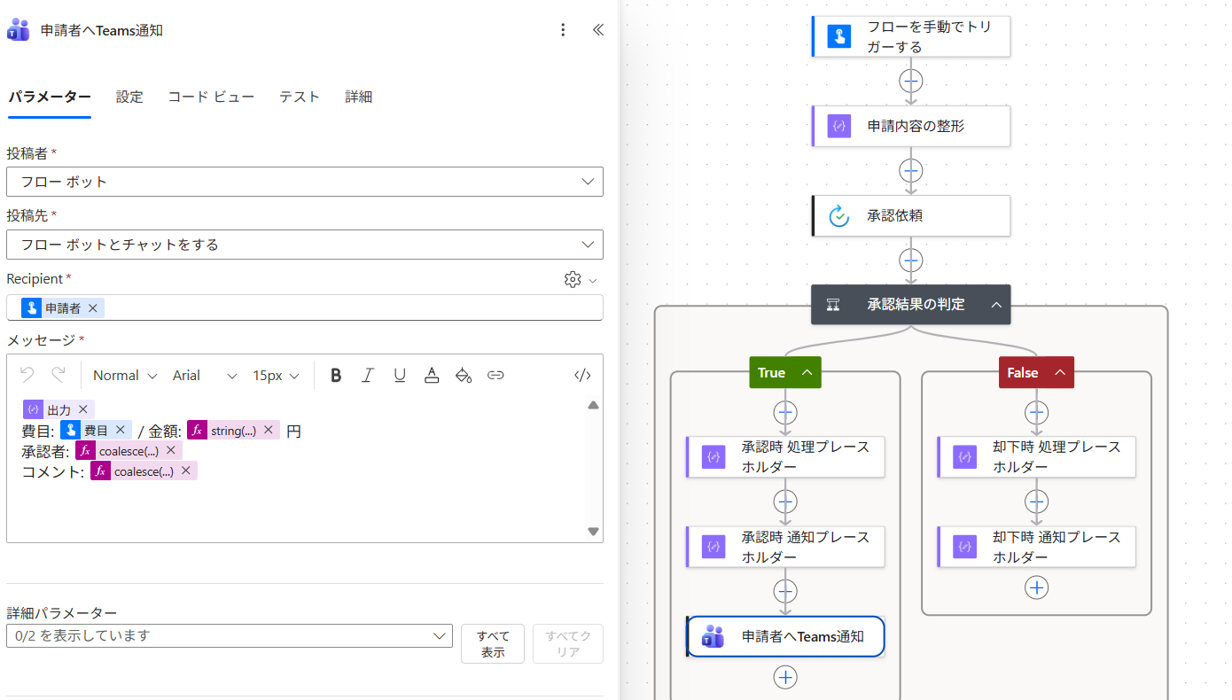Select the 申請内容の整形 action node
Screen dimensions: 1232x700
911,126
